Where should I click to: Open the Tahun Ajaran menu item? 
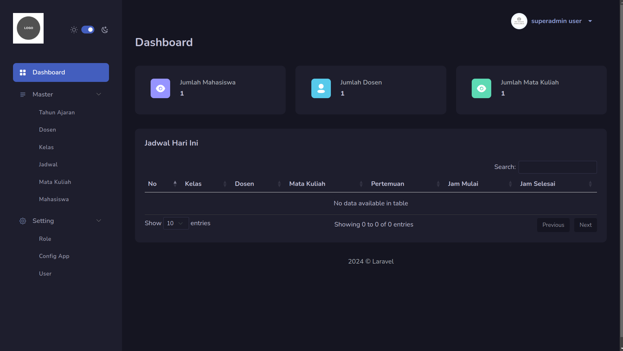(57, 112)
